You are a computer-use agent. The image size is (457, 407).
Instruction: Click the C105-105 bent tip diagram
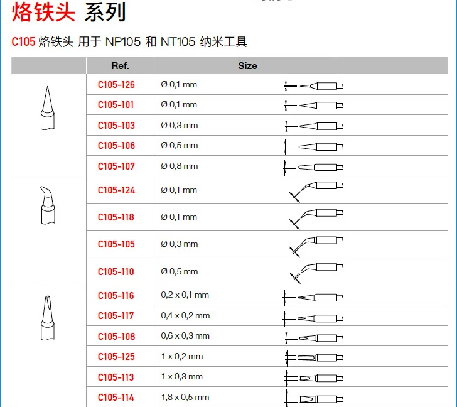click(x=316, y=246)
